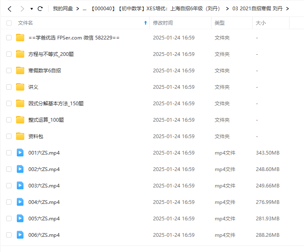Click video icon of 002六ZS.mp4
Viewport: 304px width, 252px height.
[20, 169]
